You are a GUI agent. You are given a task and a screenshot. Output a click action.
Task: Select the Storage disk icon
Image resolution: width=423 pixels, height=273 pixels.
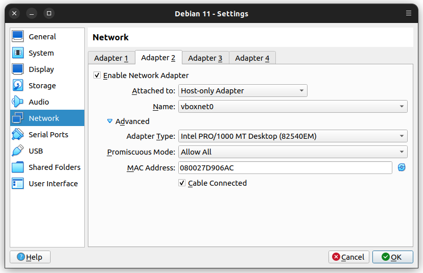18,85
